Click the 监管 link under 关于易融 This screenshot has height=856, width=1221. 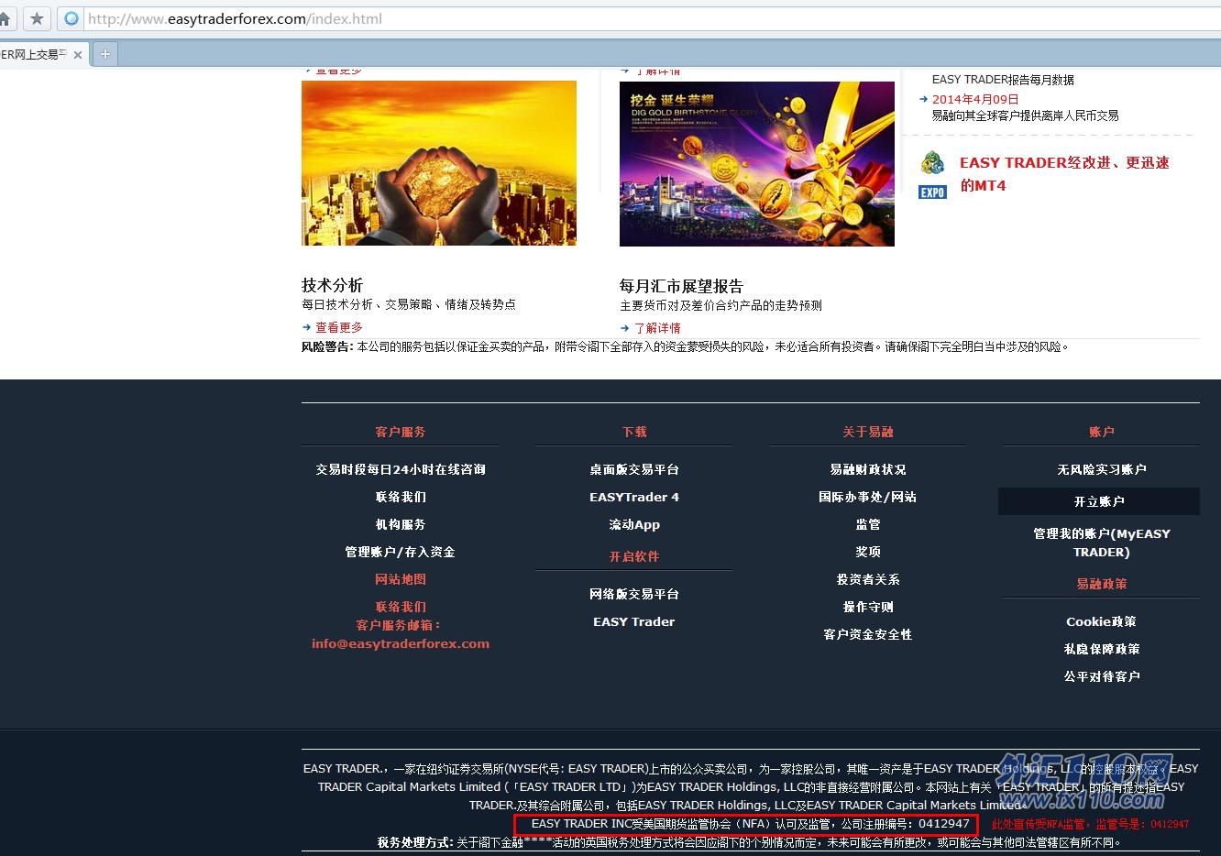[866, 524]
